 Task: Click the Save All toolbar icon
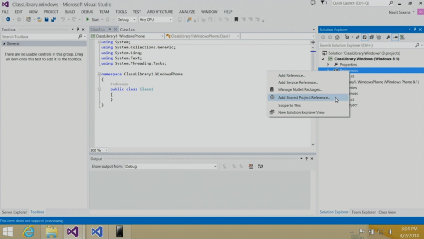tap(53, 19)
